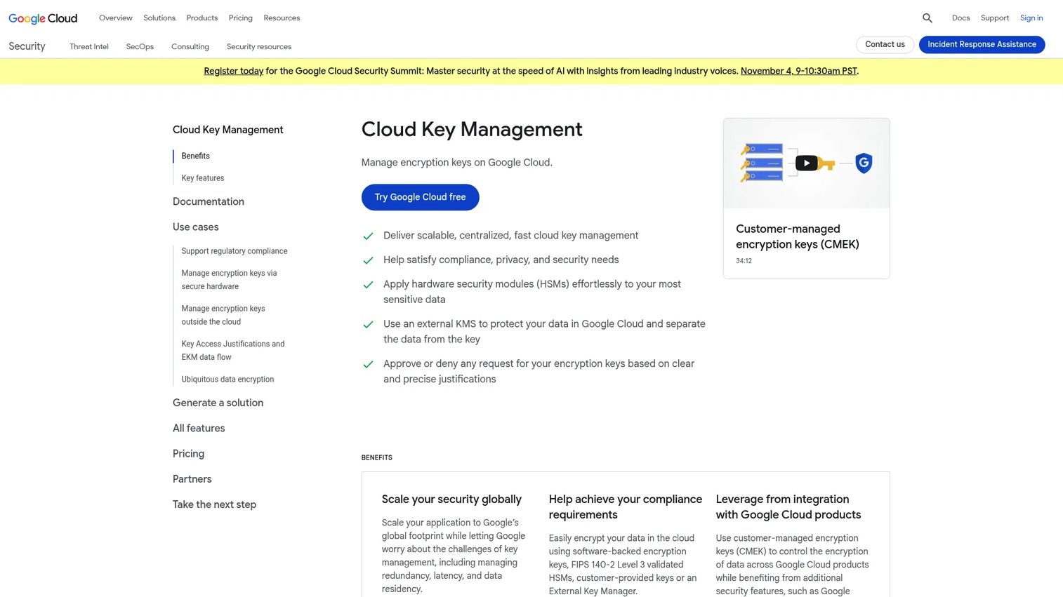
Task: Go to Pricing in top navigation
Action: point(241,18)
